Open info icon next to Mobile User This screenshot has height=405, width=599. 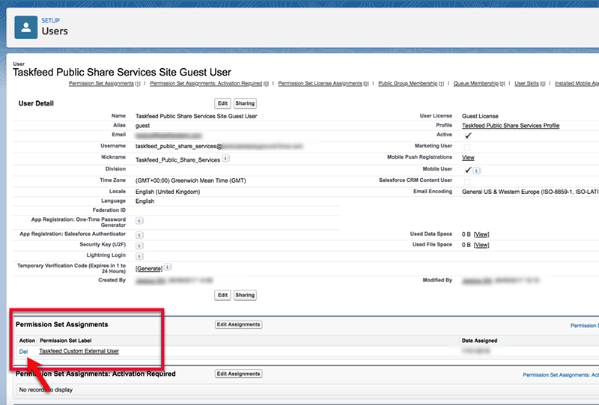477,171
